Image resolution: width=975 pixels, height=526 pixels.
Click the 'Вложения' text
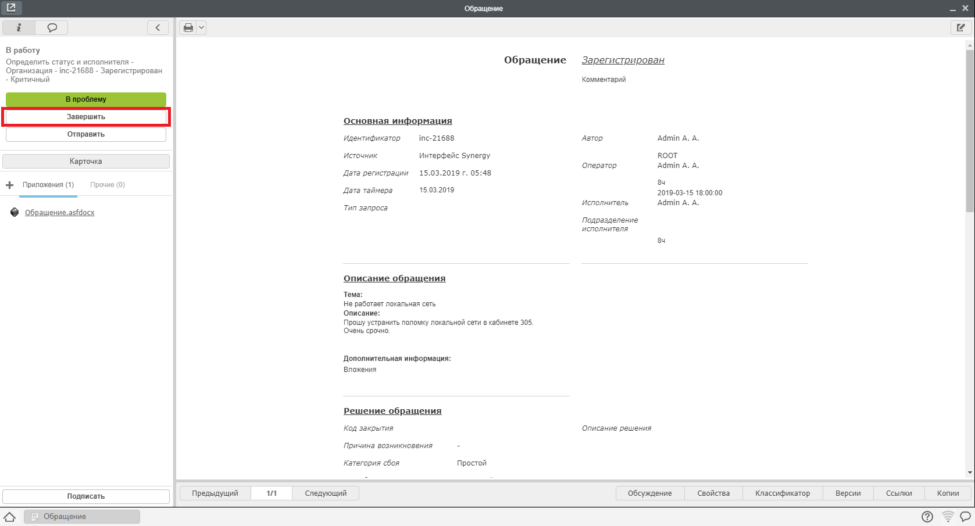pyautogui.click(x=360, y=370)
